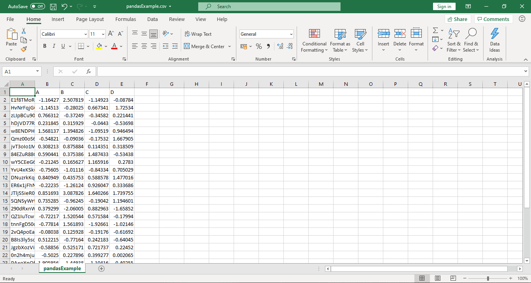
Task: Launch Data Ideas analysis
Action: [x=495, y=40]
